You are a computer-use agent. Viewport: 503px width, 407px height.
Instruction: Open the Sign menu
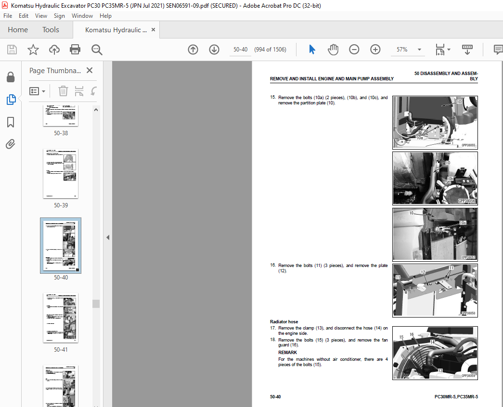(x=59, y=16)
